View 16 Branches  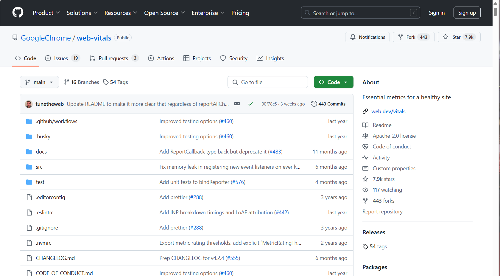82,82
